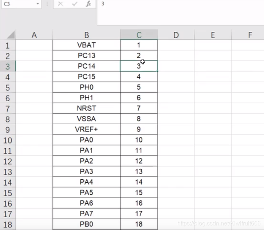Viewport: 264px width, 230px height.
Task: Click the Enter checkmark icon in formula bar
Action: (75, 4)
